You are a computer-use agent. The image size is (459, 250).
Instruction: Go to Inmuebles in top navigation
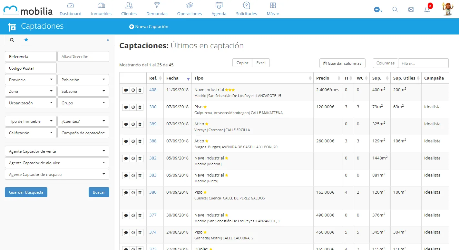coord(101,9)
